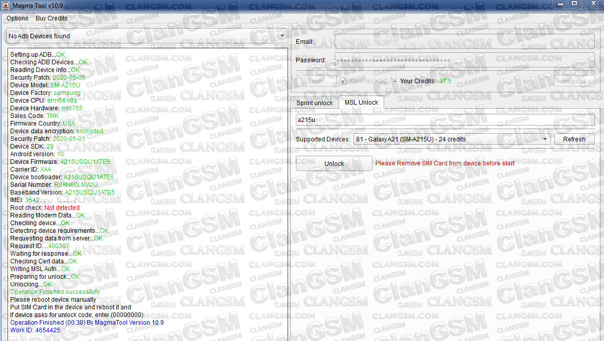Viewport: 604px width, 341px height.
Task: Click the Refresh button
Action: point(574,139)
